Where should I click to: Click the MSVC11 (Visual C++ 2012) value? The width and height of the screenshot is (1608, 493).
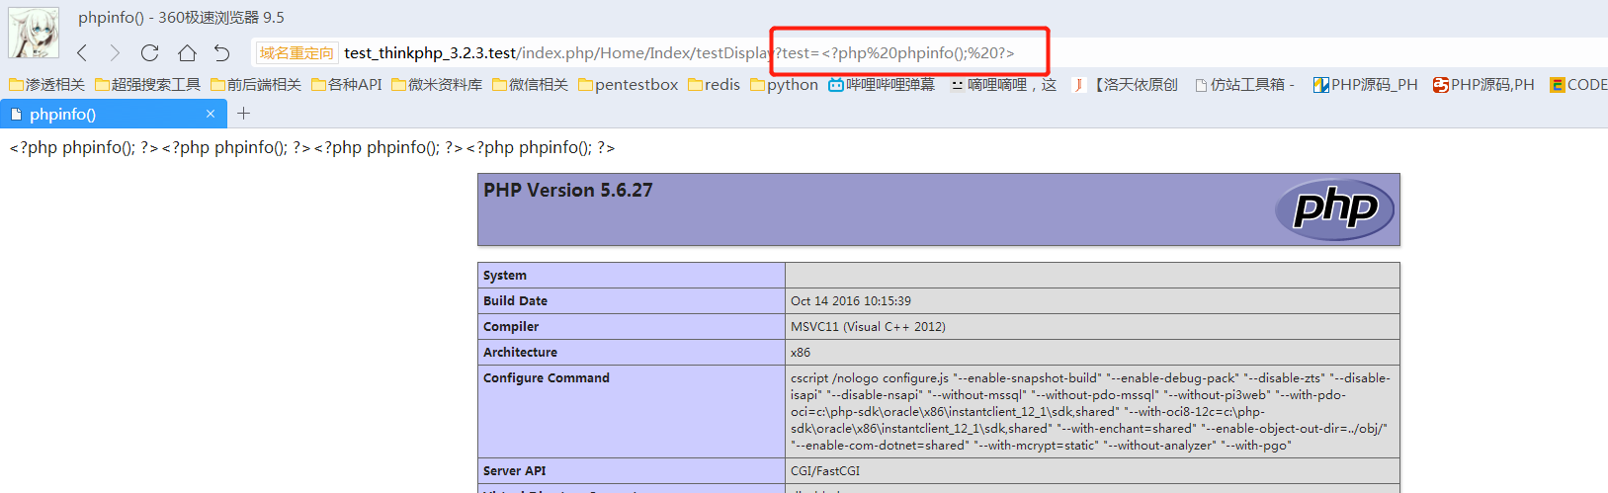tap(868, 327)
